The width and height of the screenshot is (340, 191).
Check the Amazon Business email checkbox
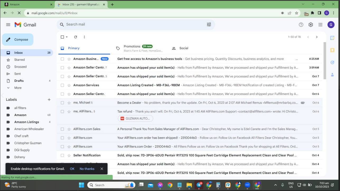click(x=62, y=59)
